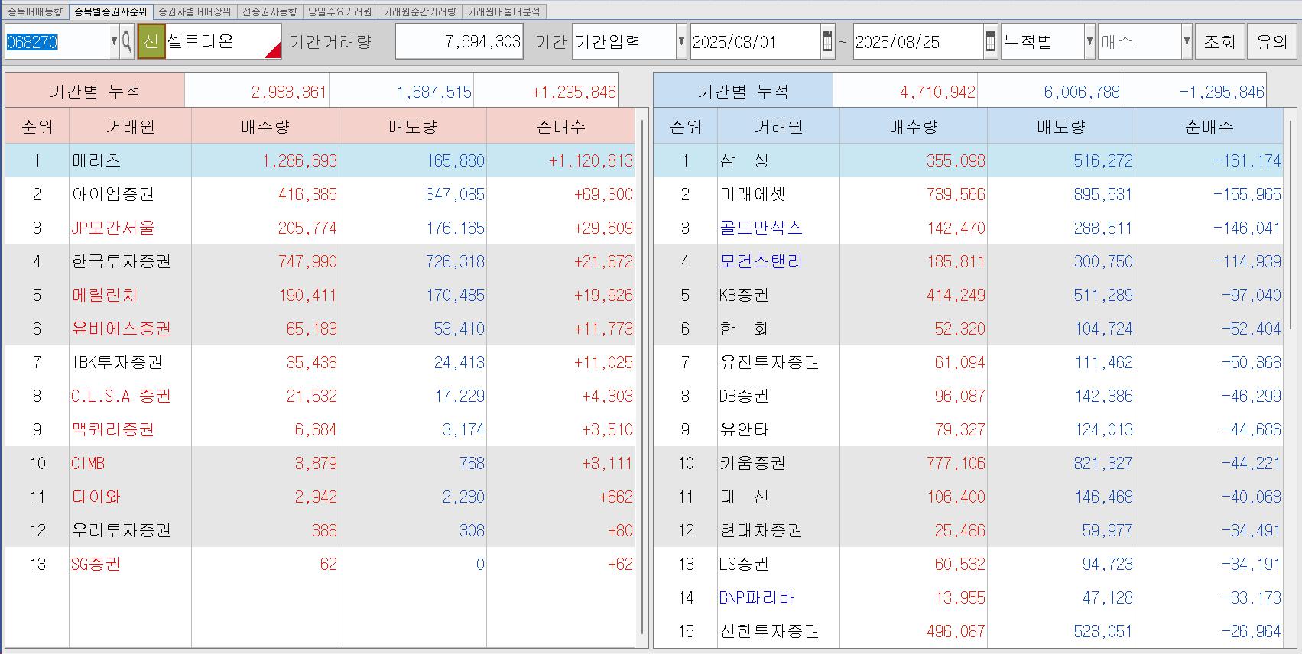The image size is (1302, 654).
Task: Select the 키움증권 row
Action: (x=968, y=463)
